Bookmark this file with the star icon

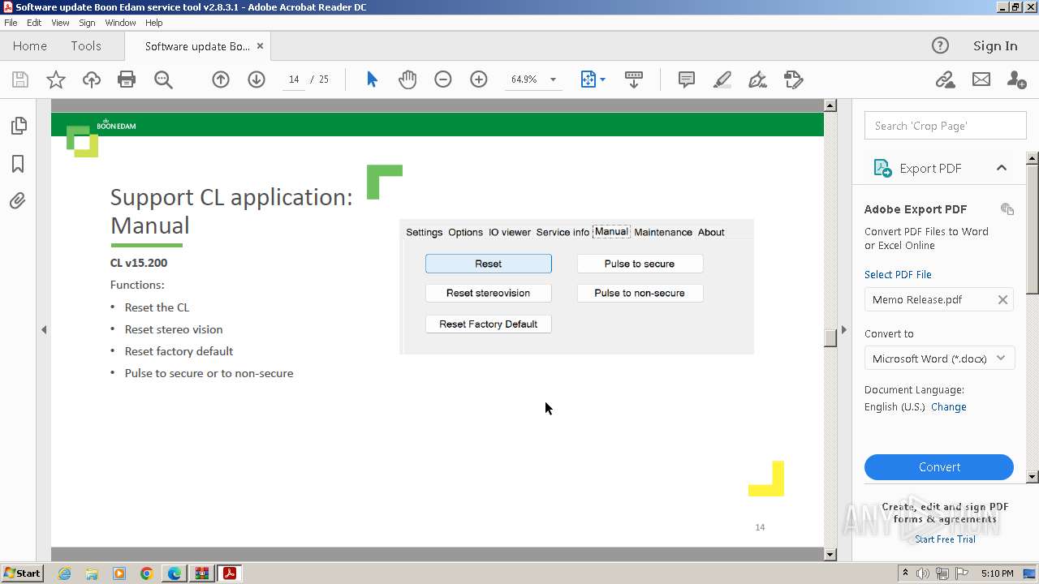56,79
